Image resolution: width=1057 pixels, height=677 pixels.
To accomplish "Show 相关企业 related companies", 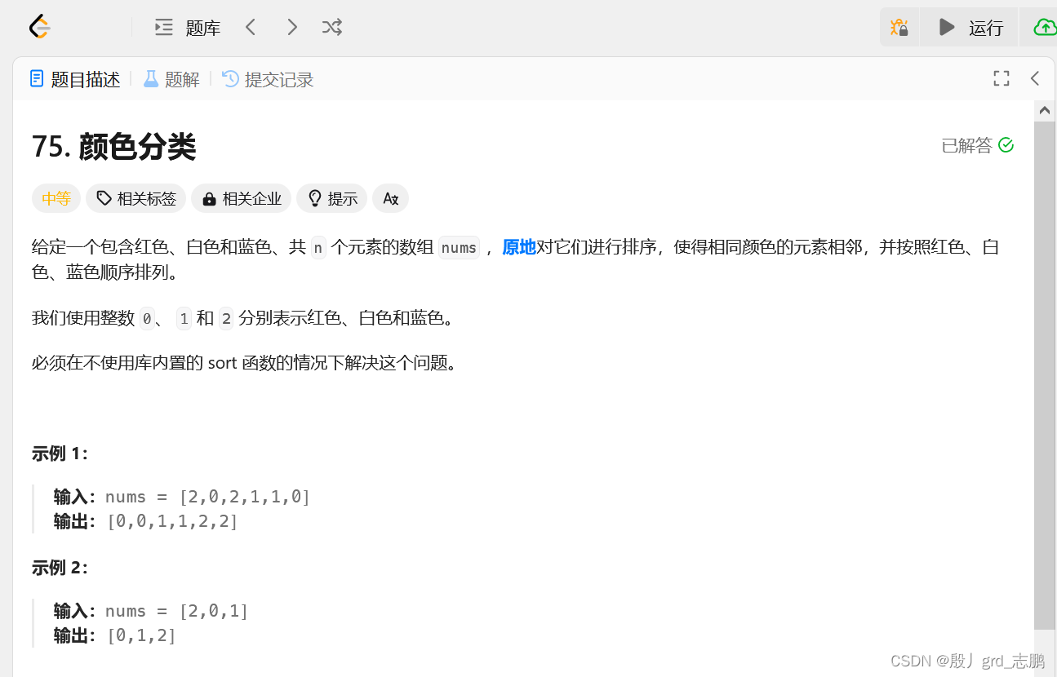I will pos(242,198).
